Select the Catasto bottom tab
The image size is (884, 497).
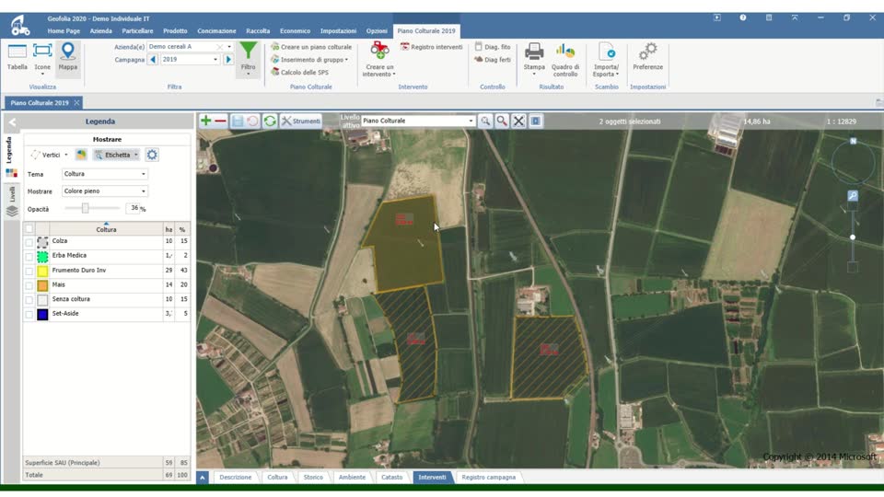[x=392, y=478]
